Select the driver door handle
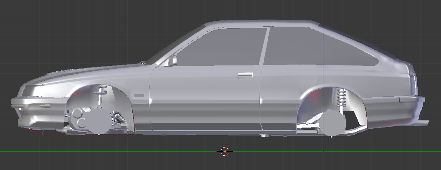Viewport: 441px width, 170px height. click(x=245, y=75)
